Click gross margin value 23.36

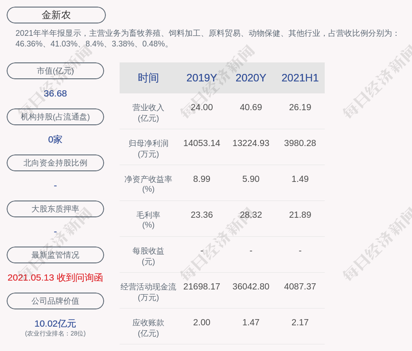202,215
